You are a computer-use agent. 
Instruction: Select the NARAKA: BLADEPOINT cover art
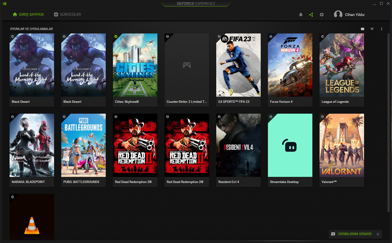tap(32, 145)
